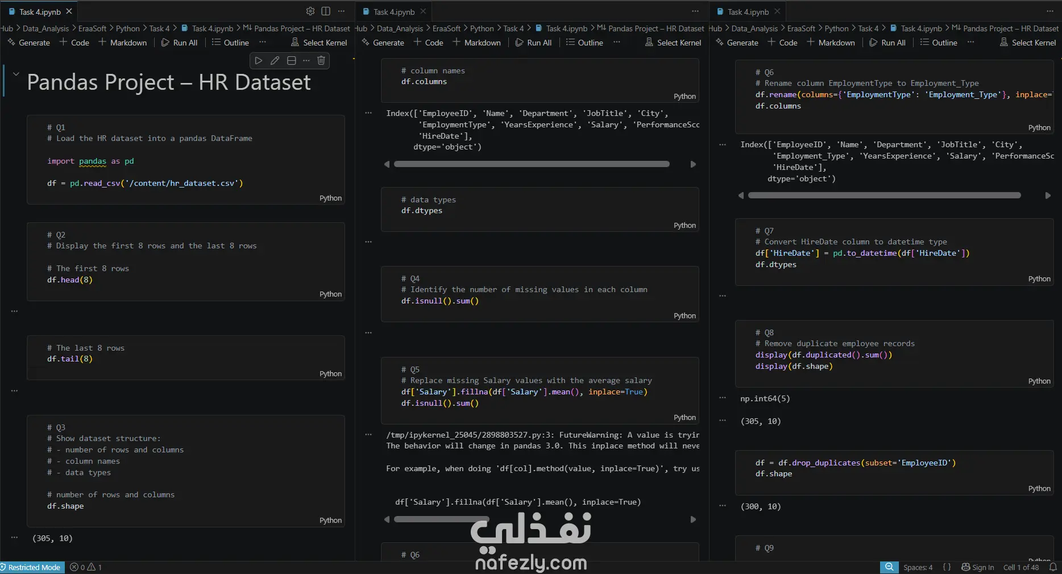Open Outline from right pane toolbar
The height and width of the screenshot is (574, 1062).
[939, 43]
